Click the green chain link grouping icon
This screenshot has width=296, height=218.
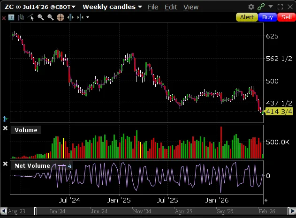261,7
